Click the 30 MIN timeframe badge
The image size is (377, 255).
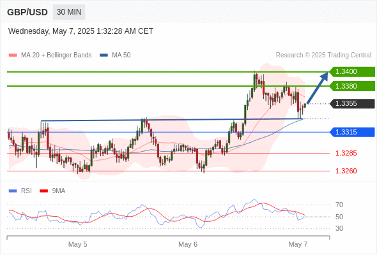69,12
